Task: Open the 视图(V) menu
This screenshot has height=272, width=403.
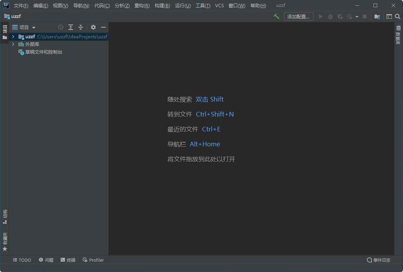Action: click(60, 6)
